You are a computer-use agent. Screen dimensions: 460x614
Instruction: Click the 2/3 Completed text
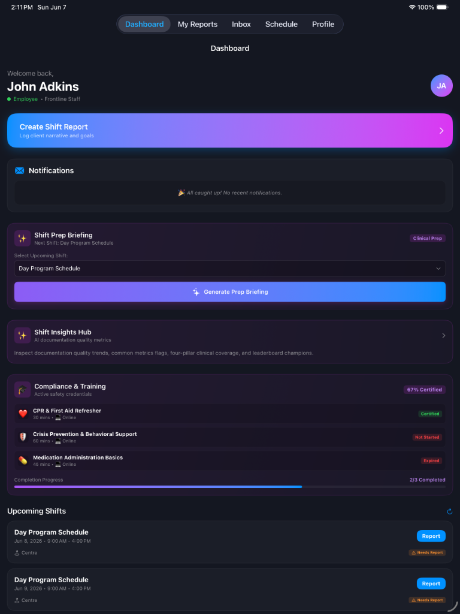point(428,480)
